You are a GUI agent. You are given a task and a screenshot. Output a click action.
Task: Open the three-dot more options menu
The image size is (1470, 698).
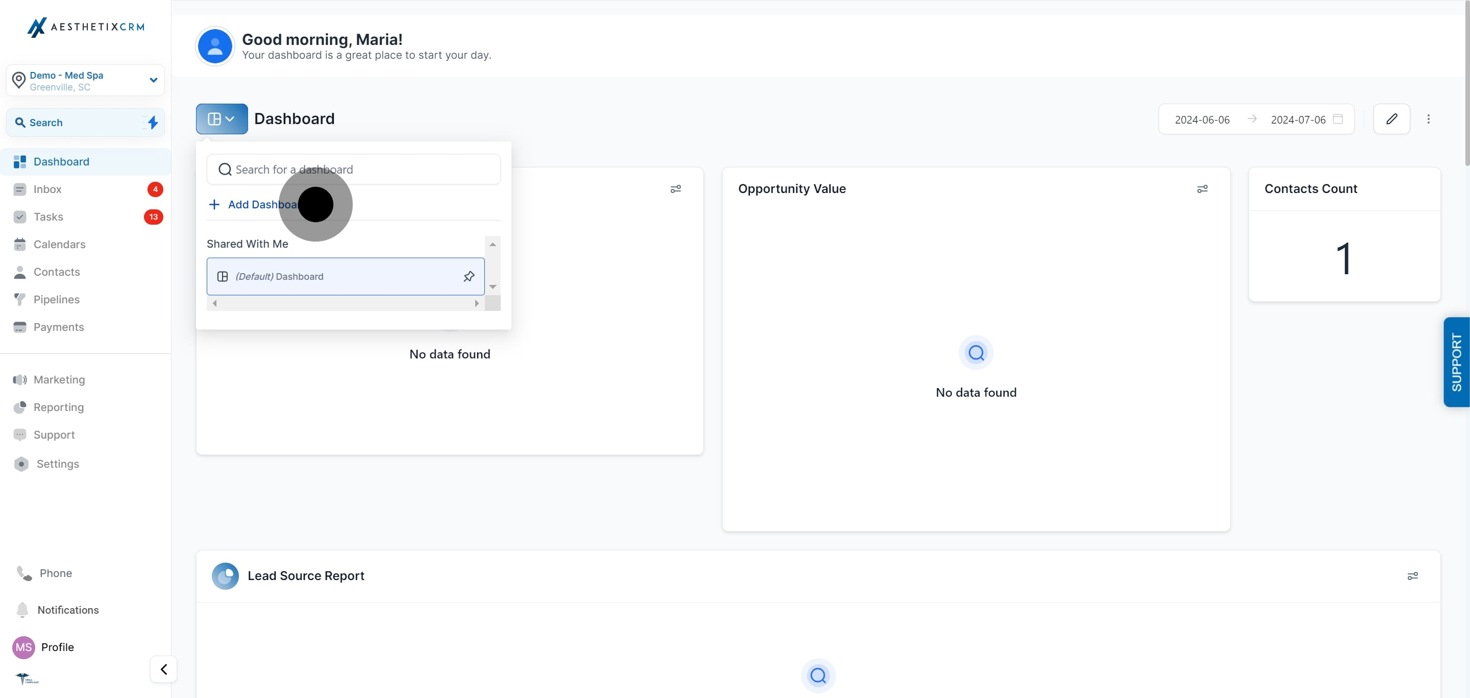[1428, 118]
